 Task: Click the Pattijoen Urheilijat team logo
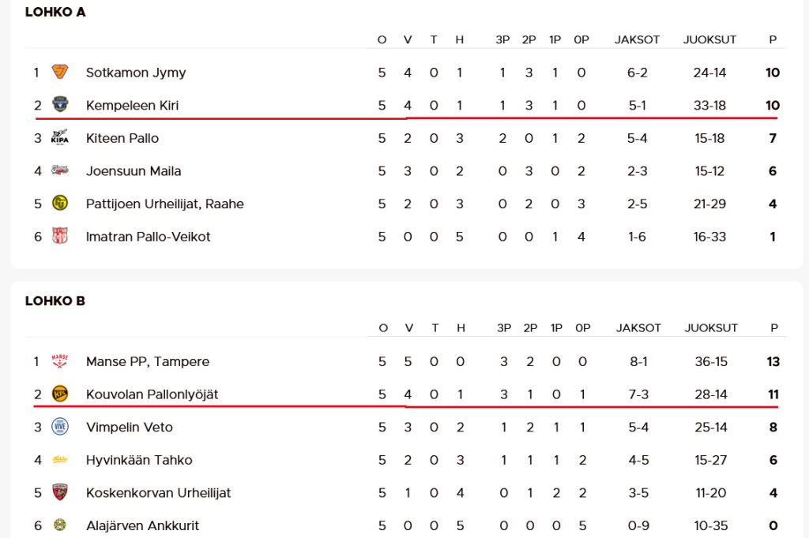[60, 204]
